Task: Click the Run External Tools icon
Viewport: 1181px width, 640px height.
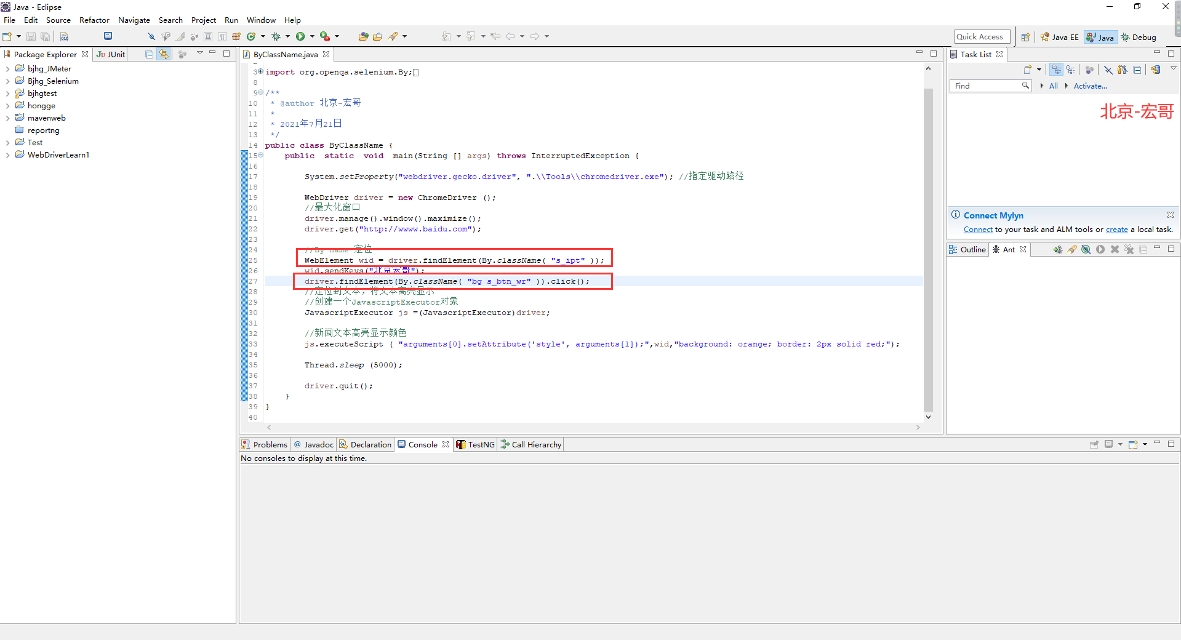Action: pyautogui.click(x=325, y=36)
